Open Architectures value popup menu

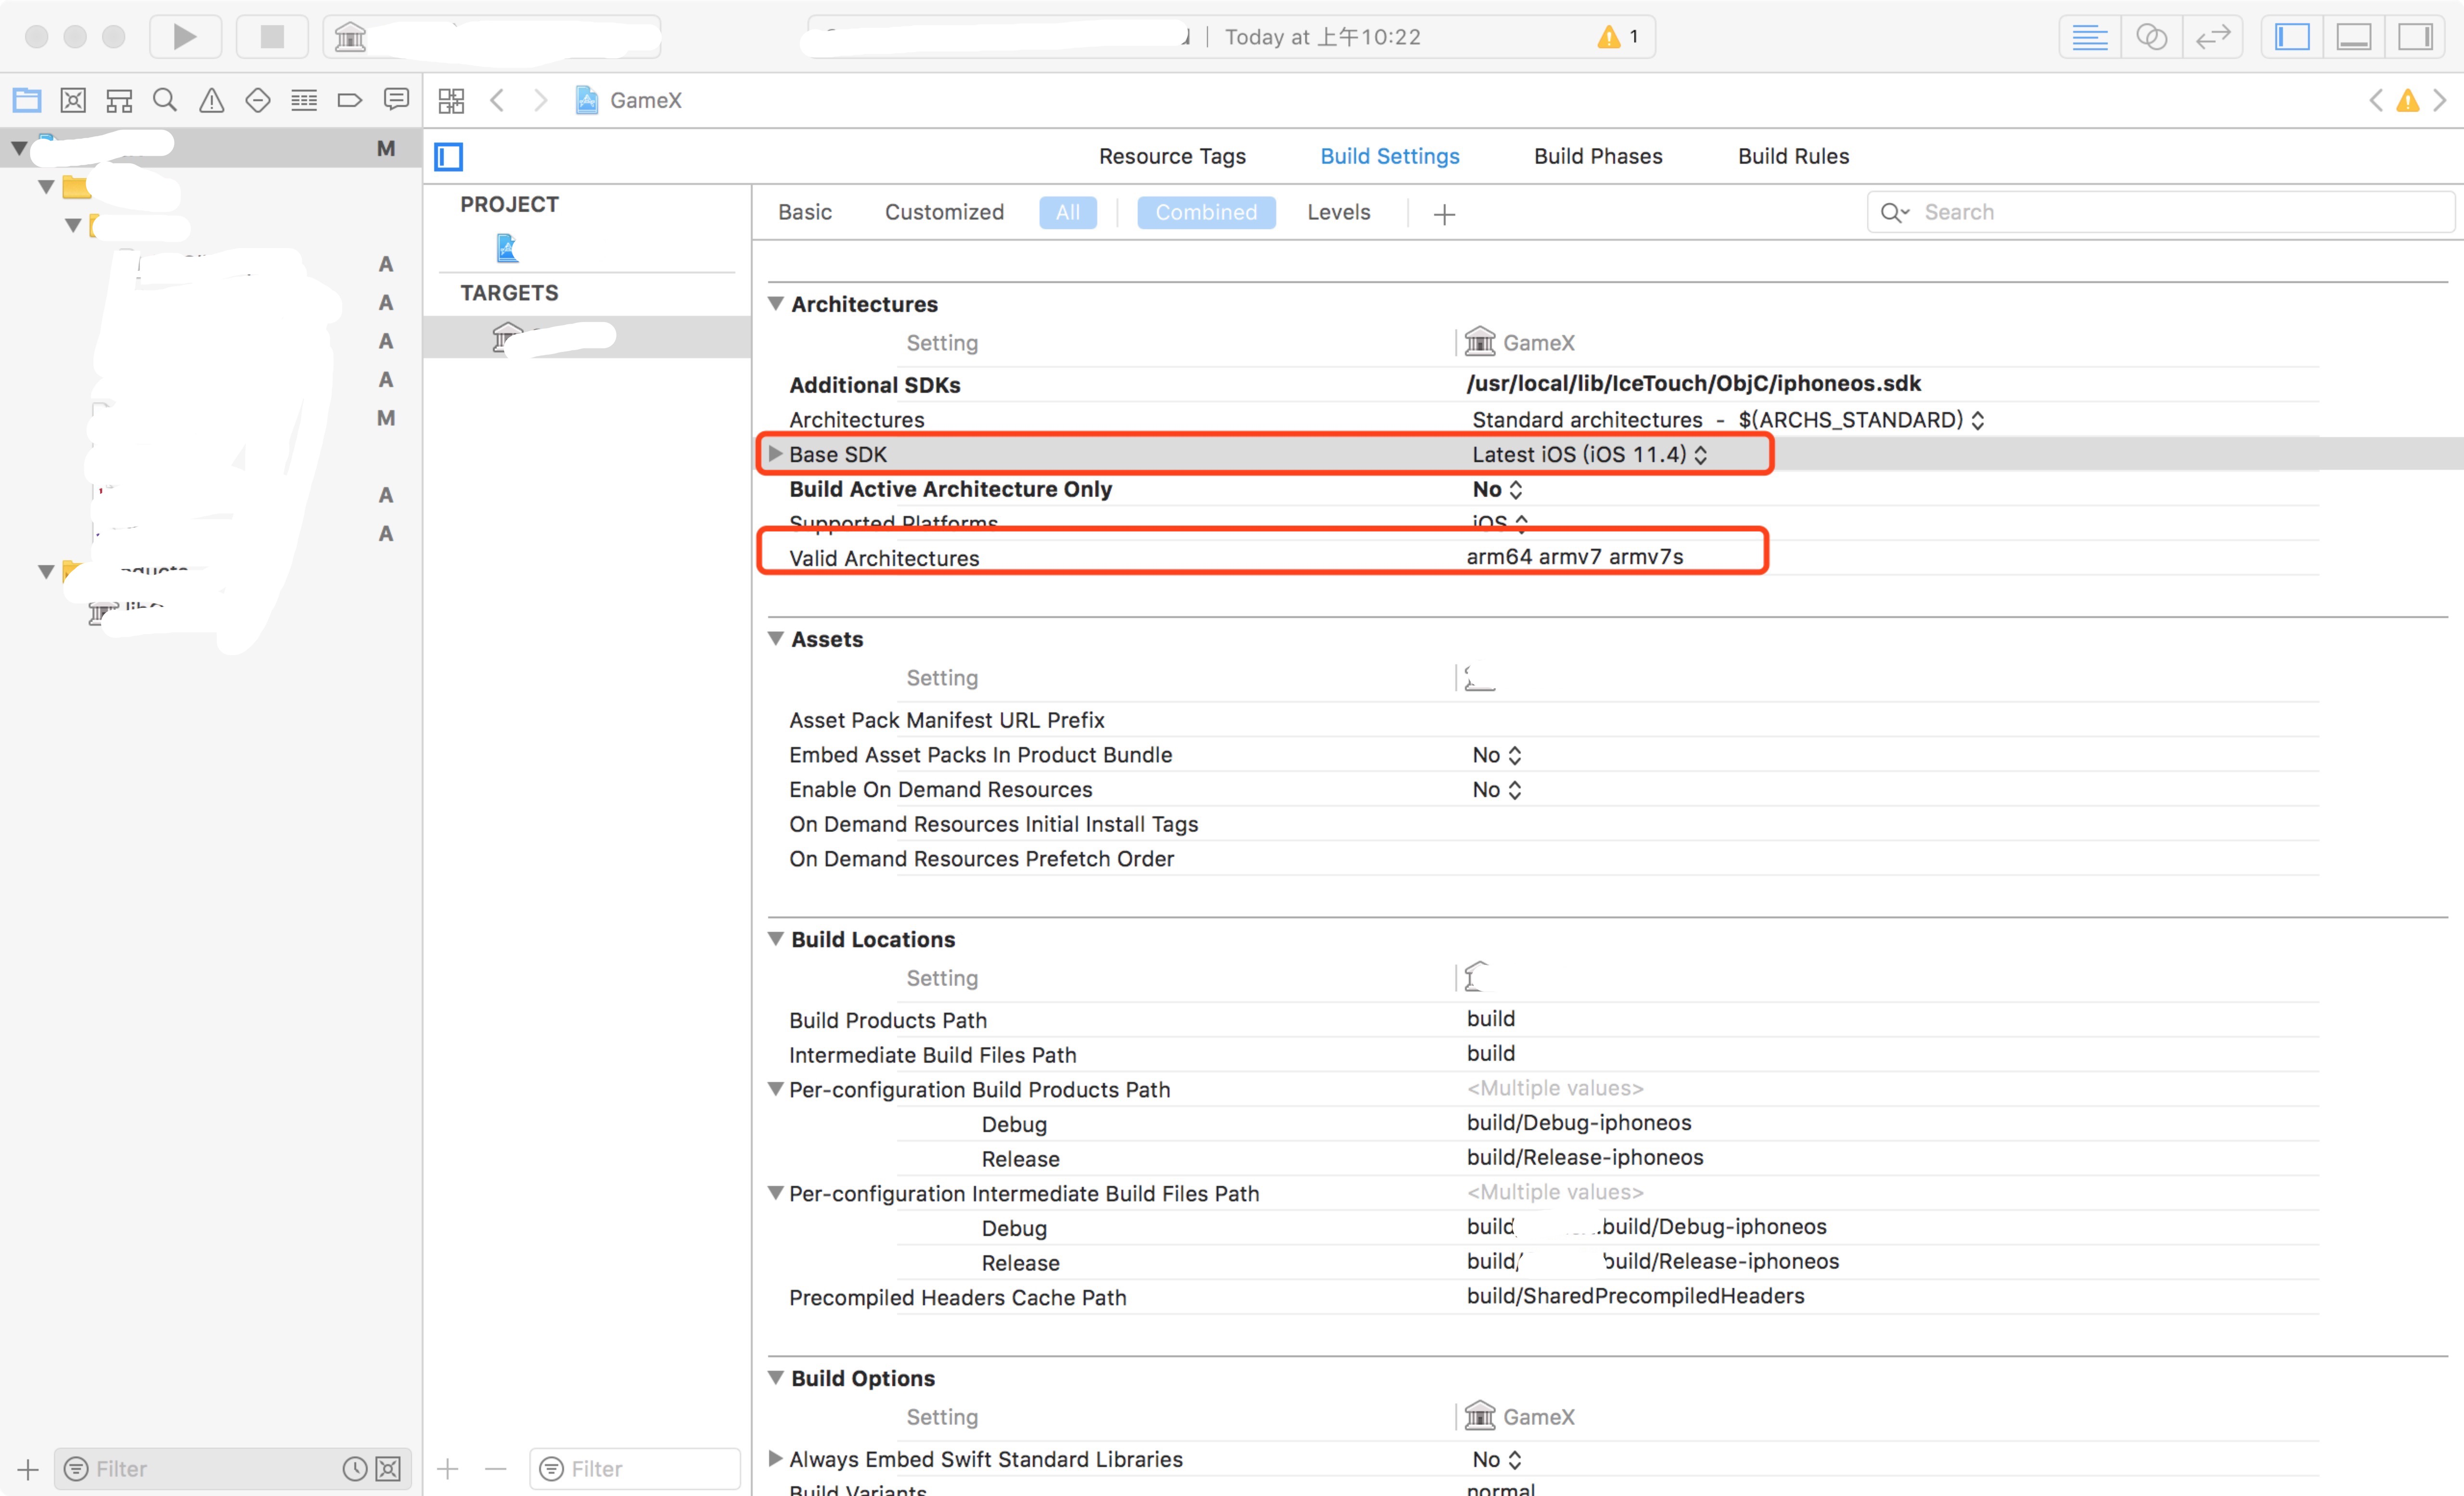coord(1728,420)
